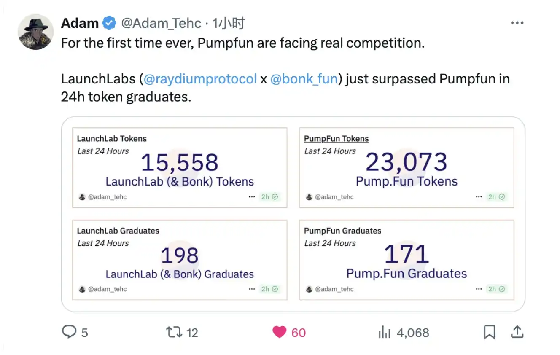Open three-dot menu on PumpFun Graduates card
The height and width of the screenshot is (355, 560).
(479, 289)
